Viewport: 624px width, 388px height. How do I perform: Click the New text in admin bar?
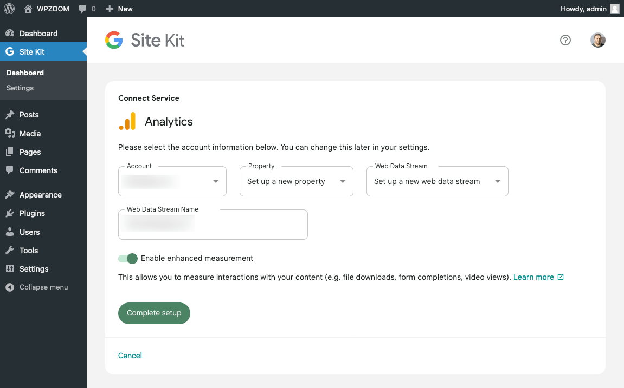(125, 9)
